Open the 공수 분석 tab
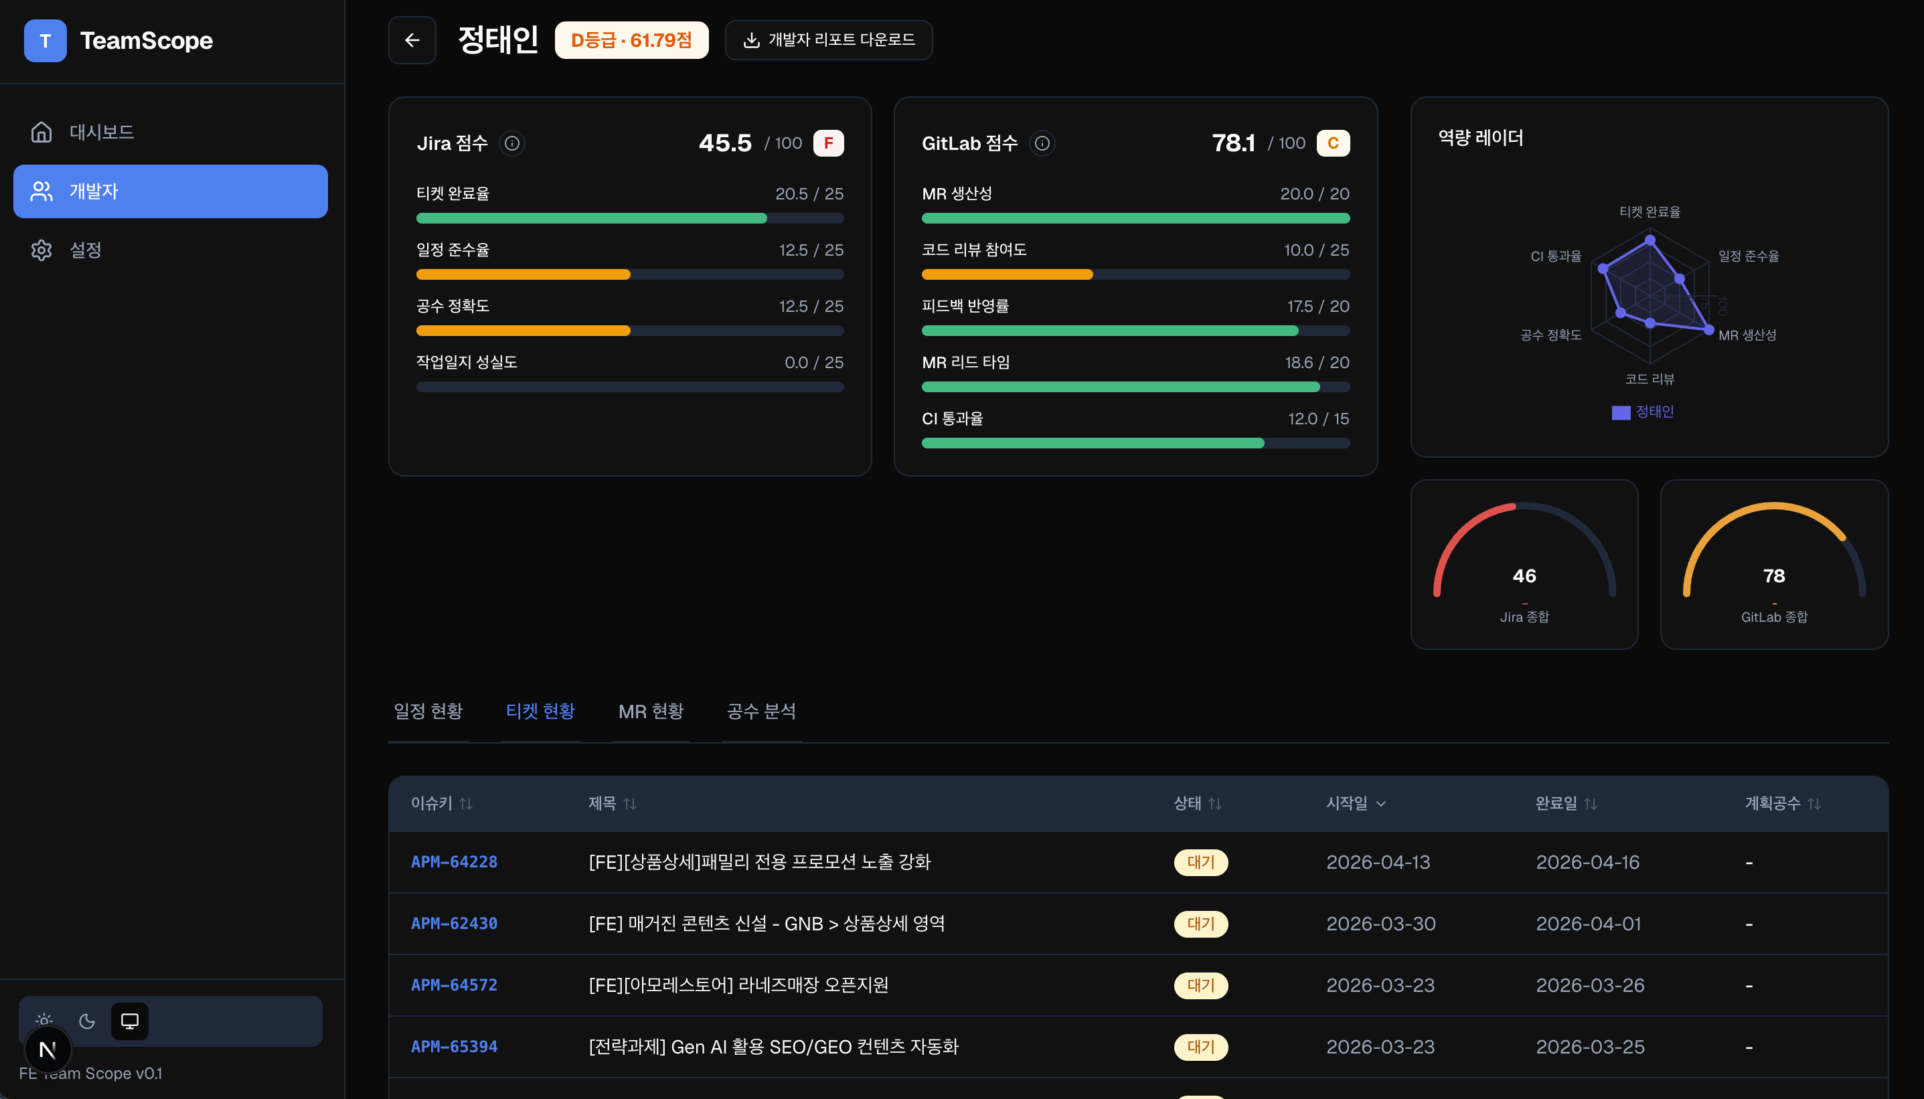 [760, 710]
